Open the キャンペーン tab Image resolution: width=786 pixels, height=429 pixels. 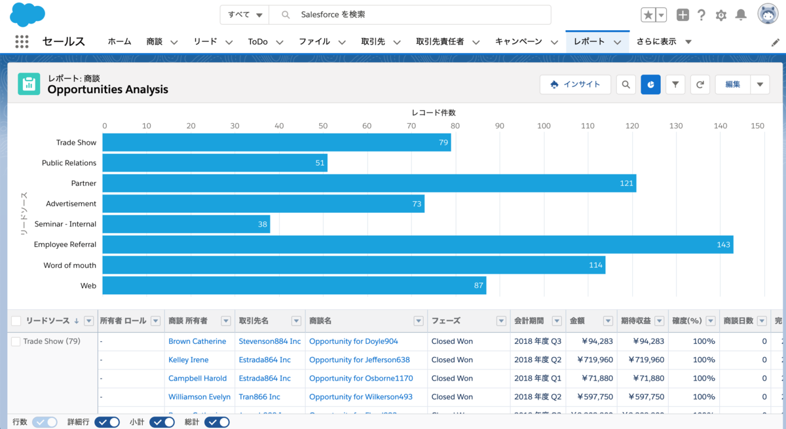click(x=518, y=41)
